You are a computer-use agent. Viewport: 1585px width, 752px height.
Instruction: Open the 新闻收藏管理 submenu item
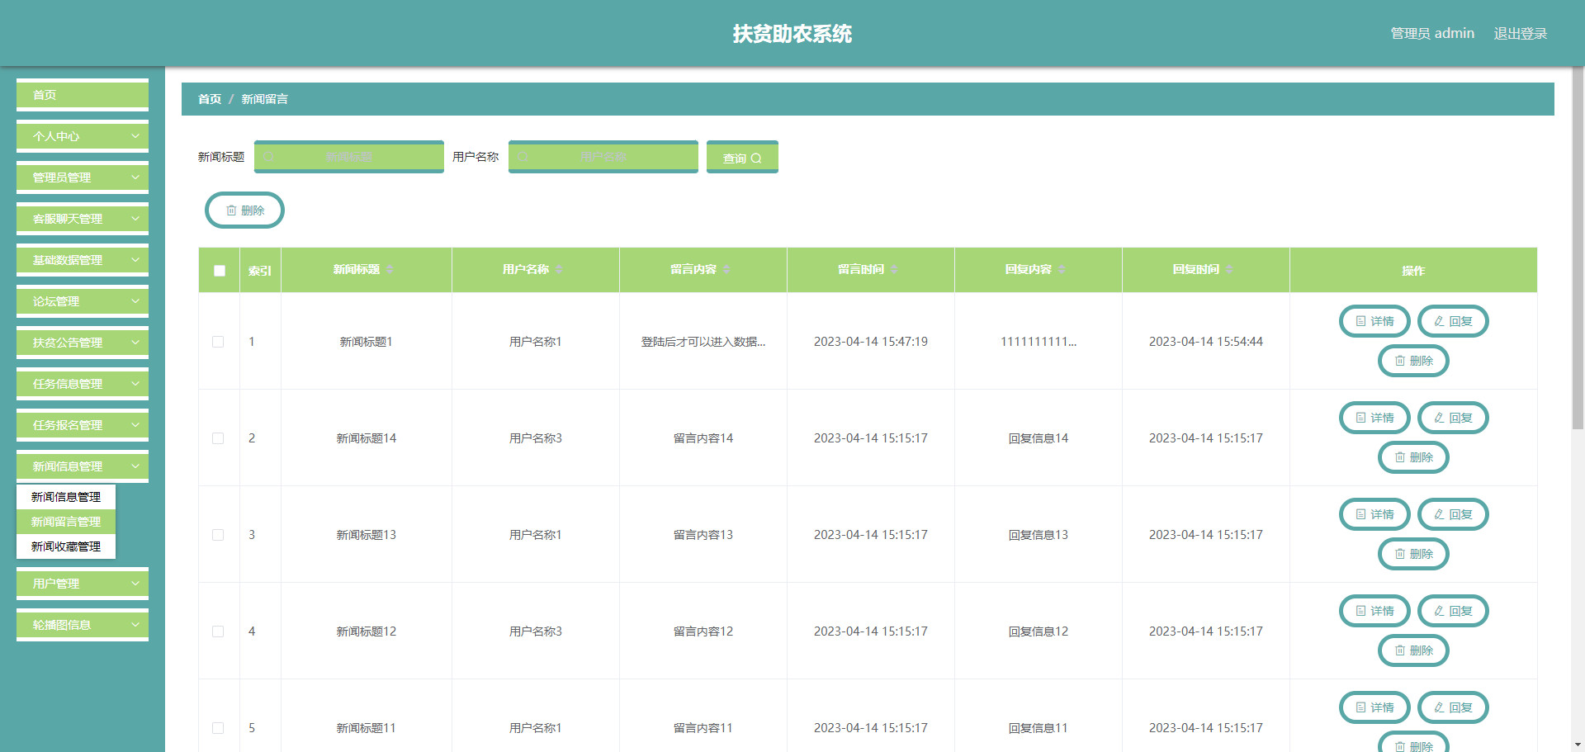(x=66, y=546)
